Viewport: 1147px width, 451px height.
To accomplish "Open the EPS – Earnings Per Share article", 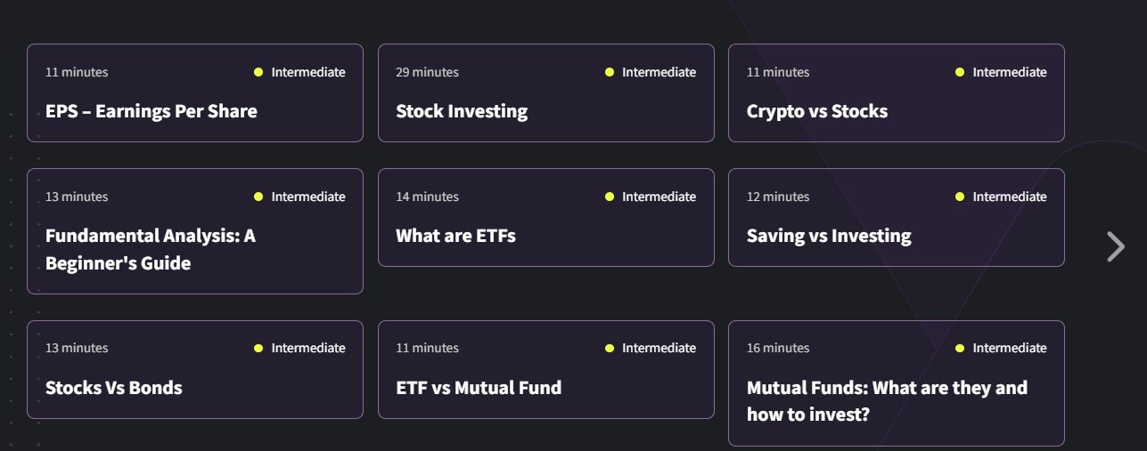I will [x=152, y=111].
